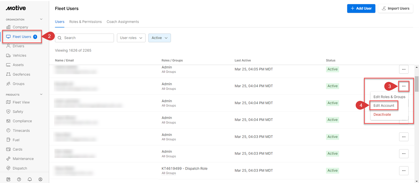The image size is (419, 183).
Task: Click the scrollbar up arrow
Action: coord(416,68)
